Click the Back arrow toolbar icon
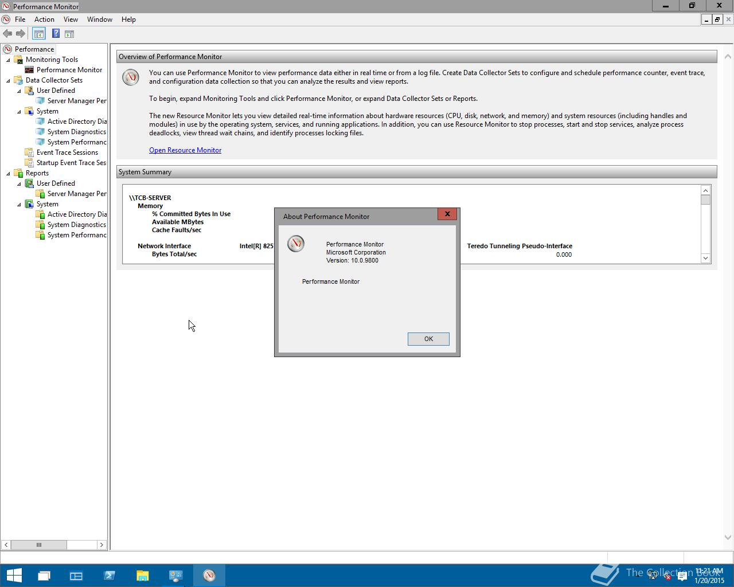This screenshot has height=587, width=734. coord(7,34)
